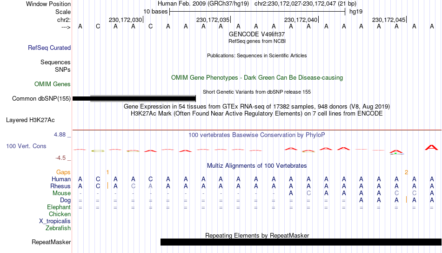Open the RefSeq Curated track label
The width and height of the screenshot is (442, 253).
coord(49,48)
